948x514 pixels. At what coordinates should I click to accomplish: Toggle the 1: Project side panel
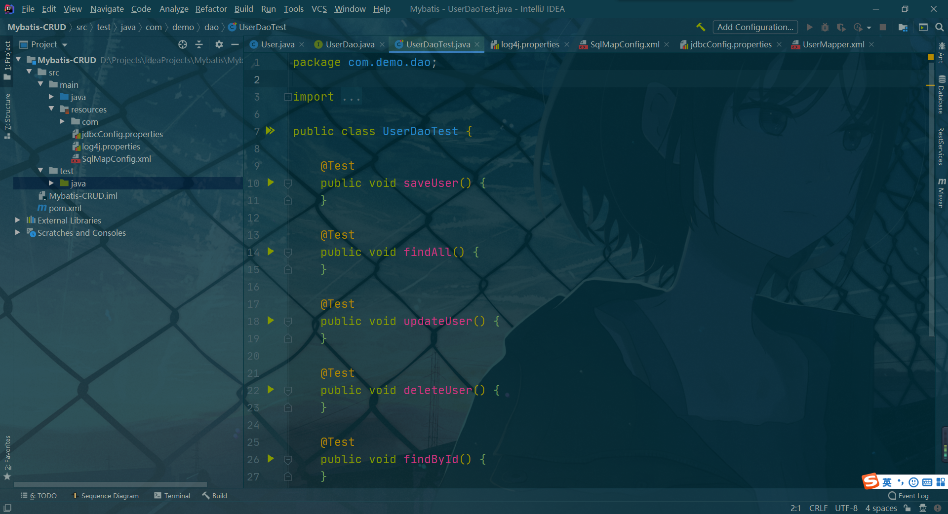(x=7, y=60)
